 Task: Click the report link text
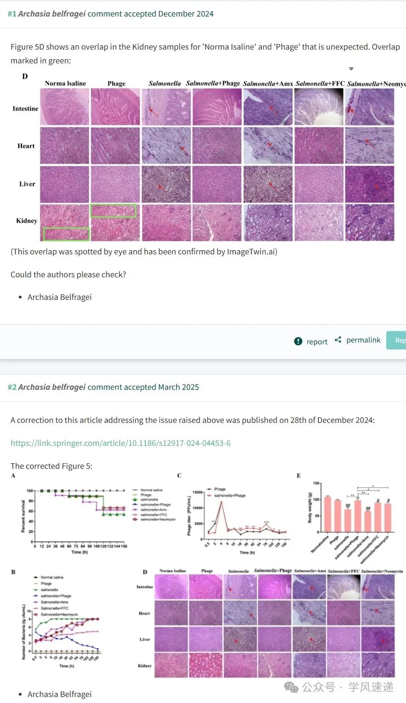click(317, 342)
